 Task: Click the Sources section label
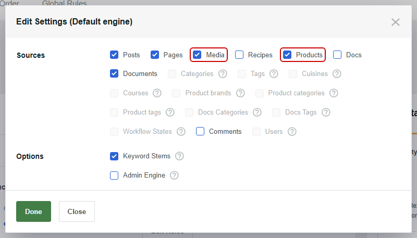pyautogui.click(x=31, y=55)
